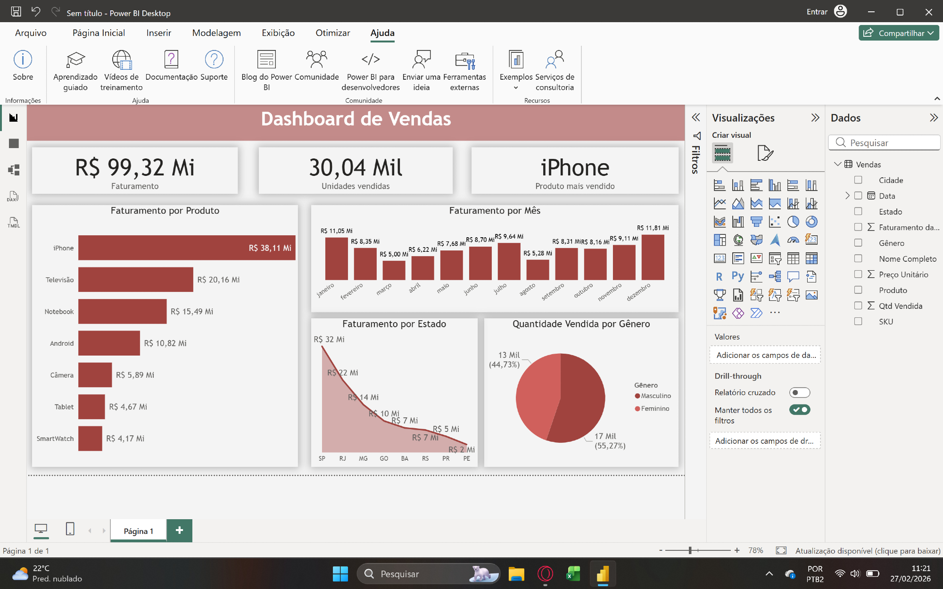Click the Sobre info icon
Image resolution: width=943 pixels, height=589 pixels.
(x=23, y=60)
